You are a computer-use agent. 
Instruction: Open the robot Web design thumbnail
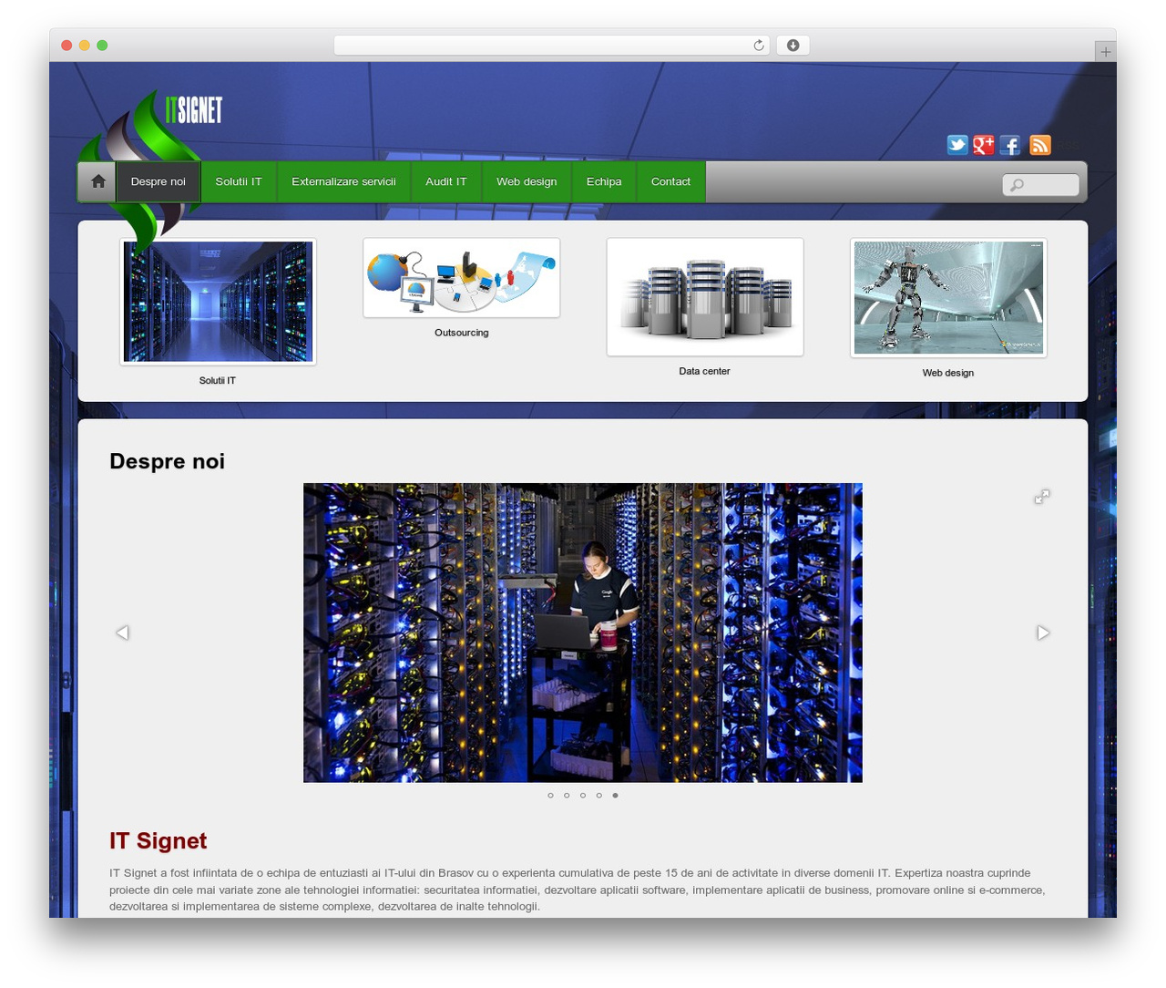(948, 298)
